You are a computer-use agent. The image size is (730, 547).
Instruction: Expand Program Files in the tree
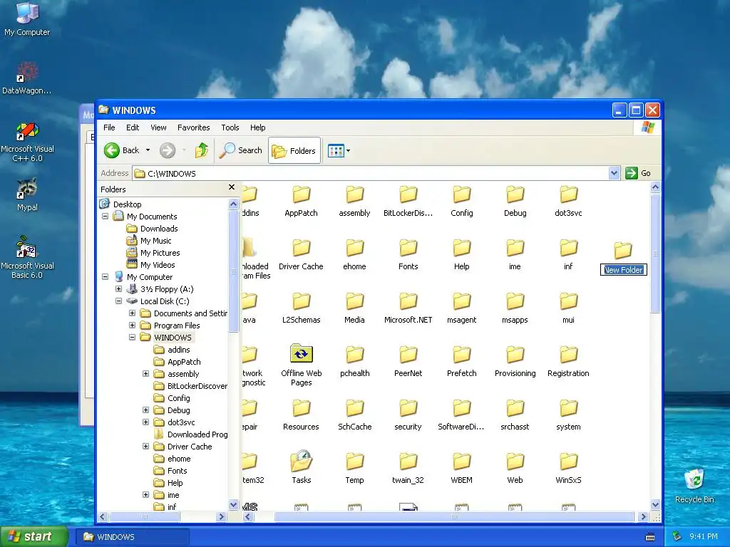pyautogui.click(x=132, y=325)
